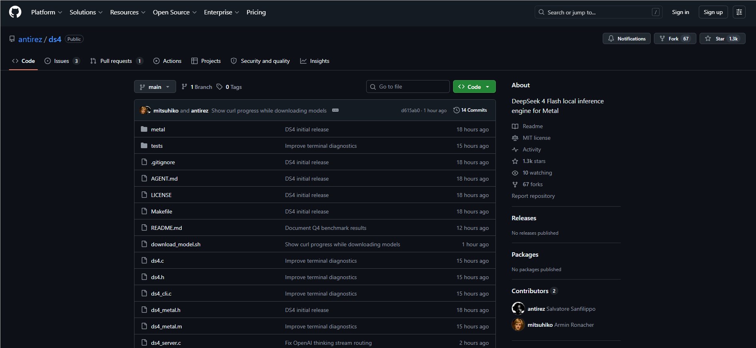Open the MIT license link
756x348 pixels.
(x=531, y=138)
